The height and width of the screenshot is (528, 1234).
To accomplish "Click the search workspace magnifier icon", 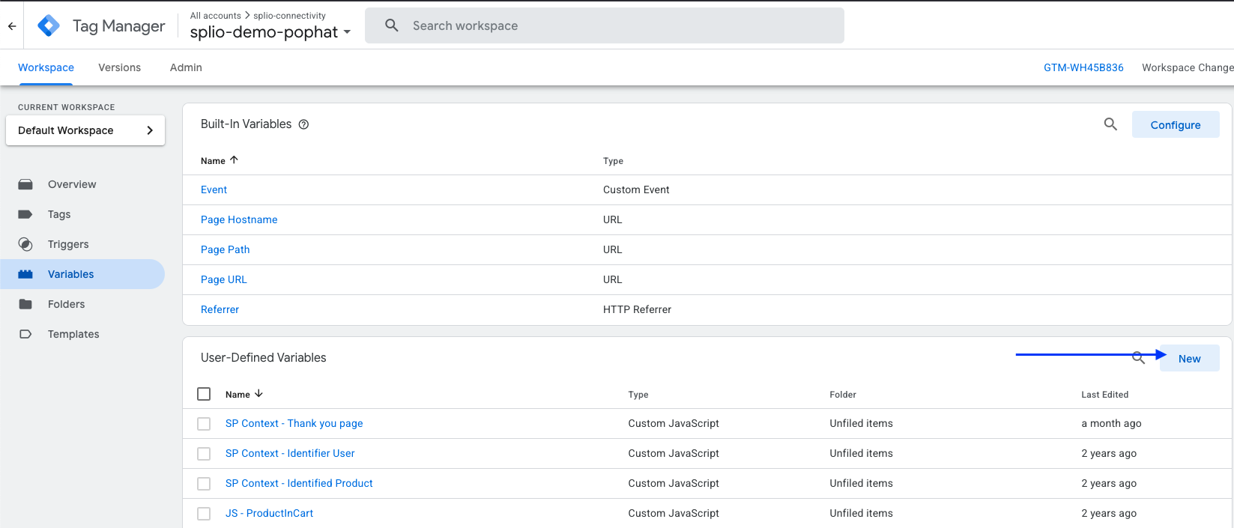I will (x=391, y=25).
